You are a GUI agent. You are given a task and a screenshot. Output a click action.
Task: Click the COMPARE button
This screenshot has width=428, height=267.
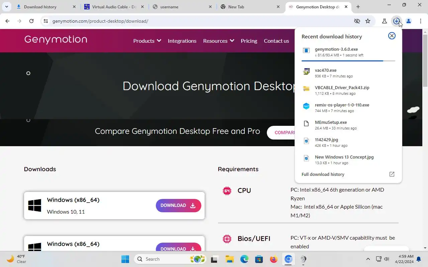pos(281,132)
